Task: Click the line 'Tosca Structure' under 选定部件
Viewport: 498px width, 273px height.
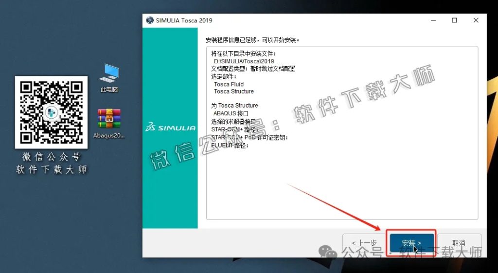Action: click(x=234, y=91)
